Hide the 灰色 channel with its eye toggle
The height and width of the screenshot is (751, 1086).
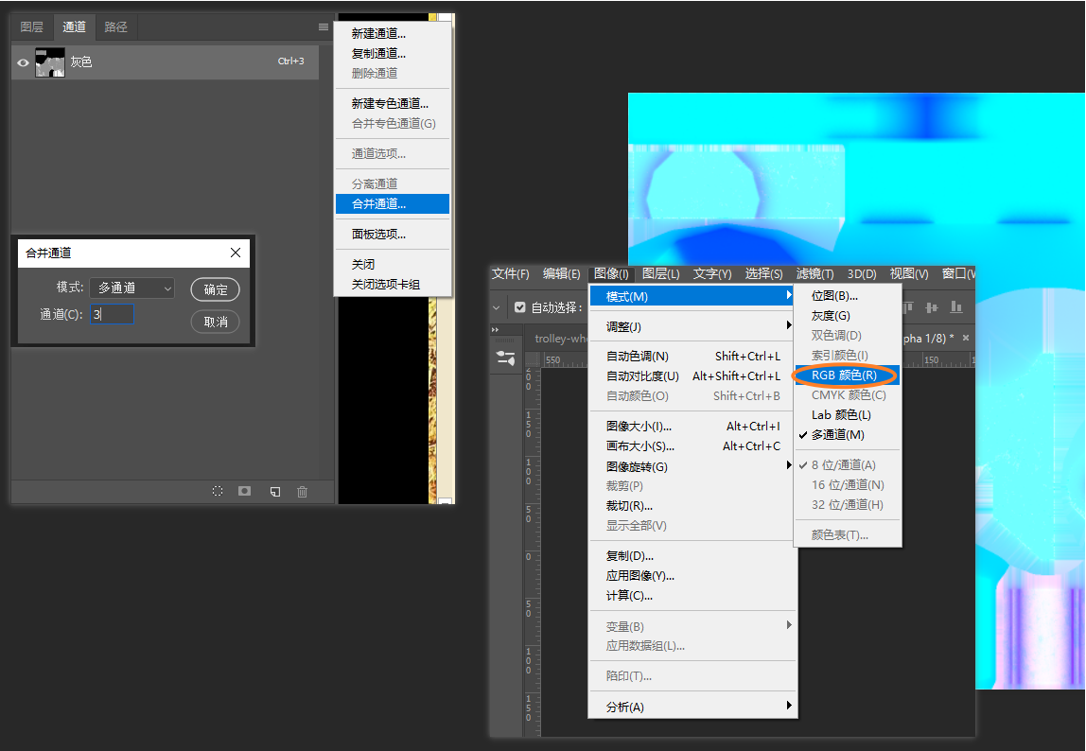tap(24, 61)
